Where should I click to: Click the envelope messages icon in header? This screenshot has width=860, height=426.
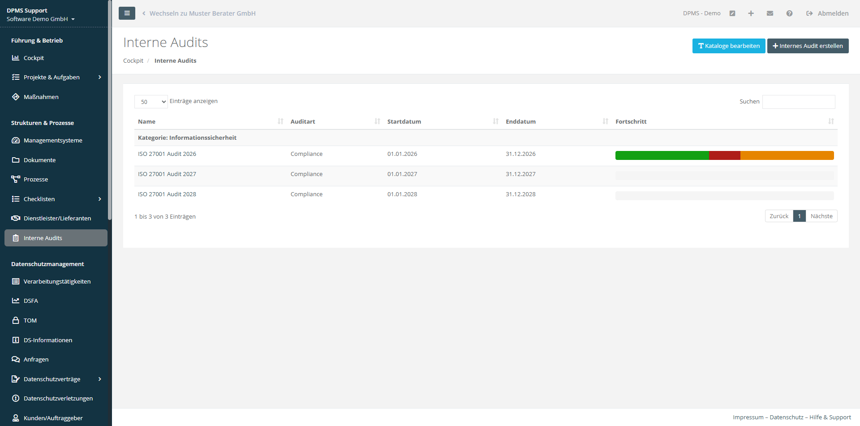pos(770,13)
